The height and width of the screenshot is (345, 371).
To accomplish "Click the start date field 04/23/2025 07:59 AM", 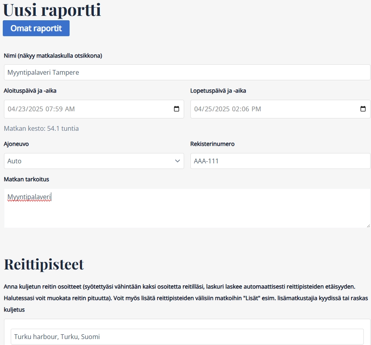I will point(94,109).
